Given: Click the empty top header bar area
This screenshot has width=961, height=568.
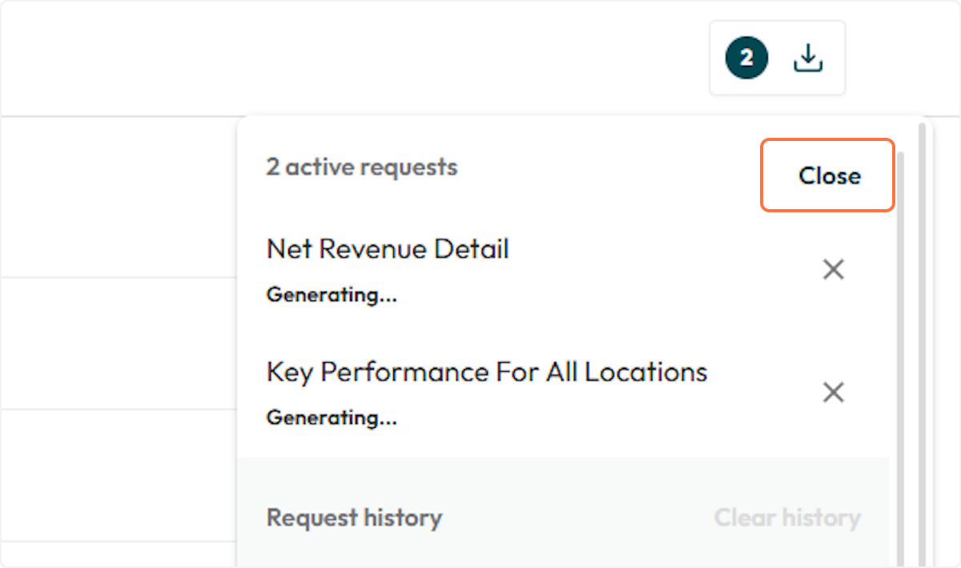Looking at the screenshot, I should coord(320,58).
